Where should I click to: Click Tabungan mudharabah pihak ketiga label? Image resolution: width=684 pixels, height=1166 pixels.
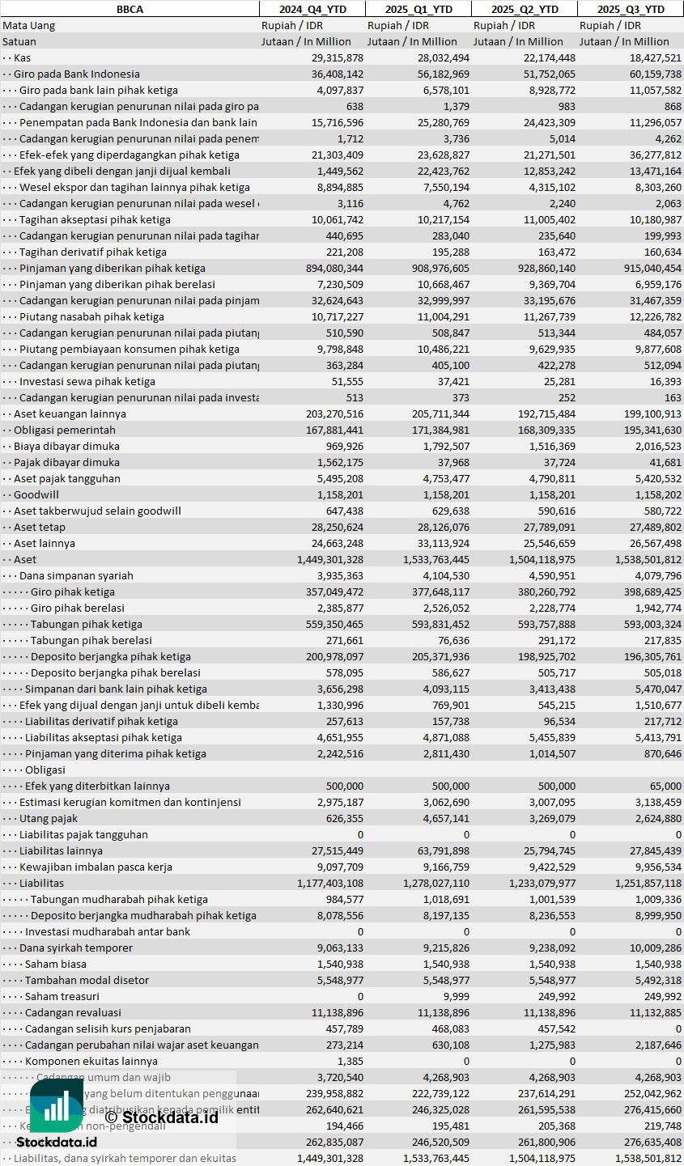pos(119,899)
